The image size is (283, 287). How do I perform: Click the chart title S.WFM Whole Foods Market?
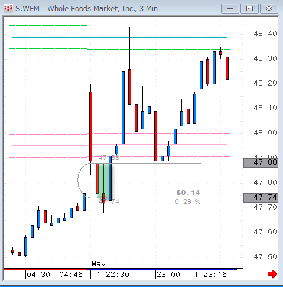point(86,9)
